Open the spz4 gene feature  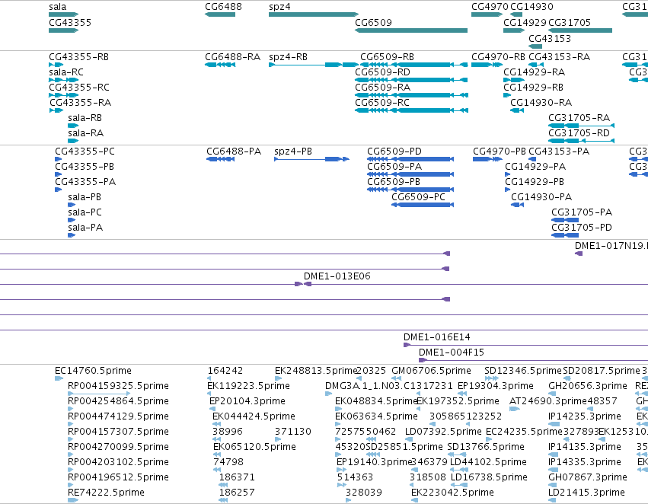pyautogui.click(x=313, y=14)
